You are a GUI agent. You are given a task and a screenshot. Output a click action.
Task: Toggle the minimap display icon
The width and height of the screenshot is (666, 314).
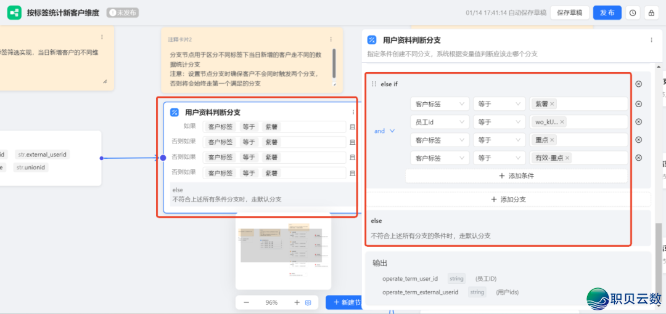[308, 302]
